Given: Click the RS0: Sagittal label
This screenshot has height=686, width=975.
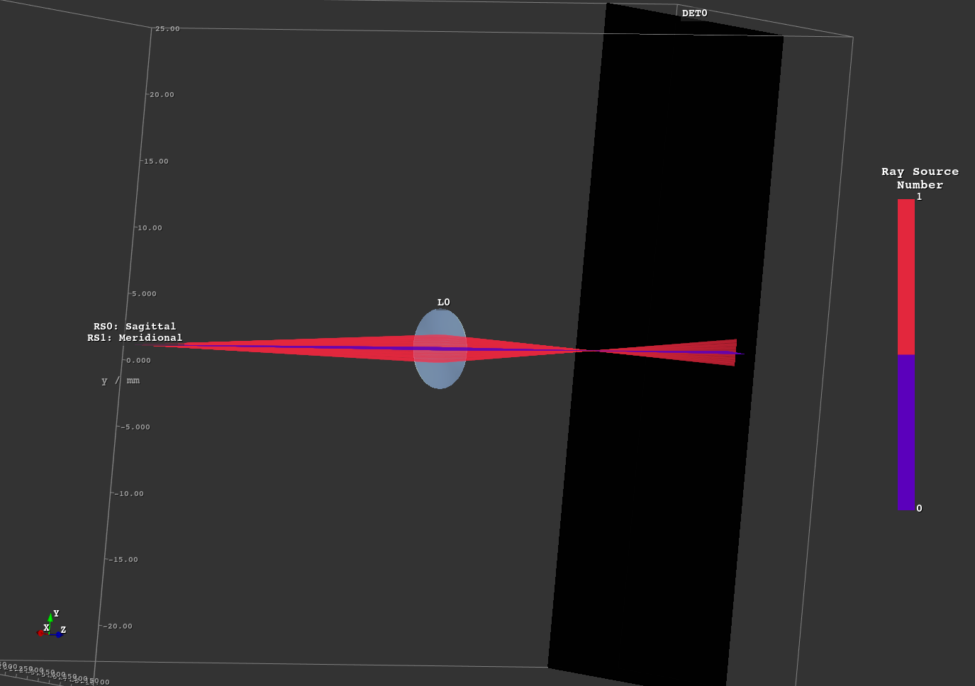Looking at the screenshot, I should coord(135,327).
